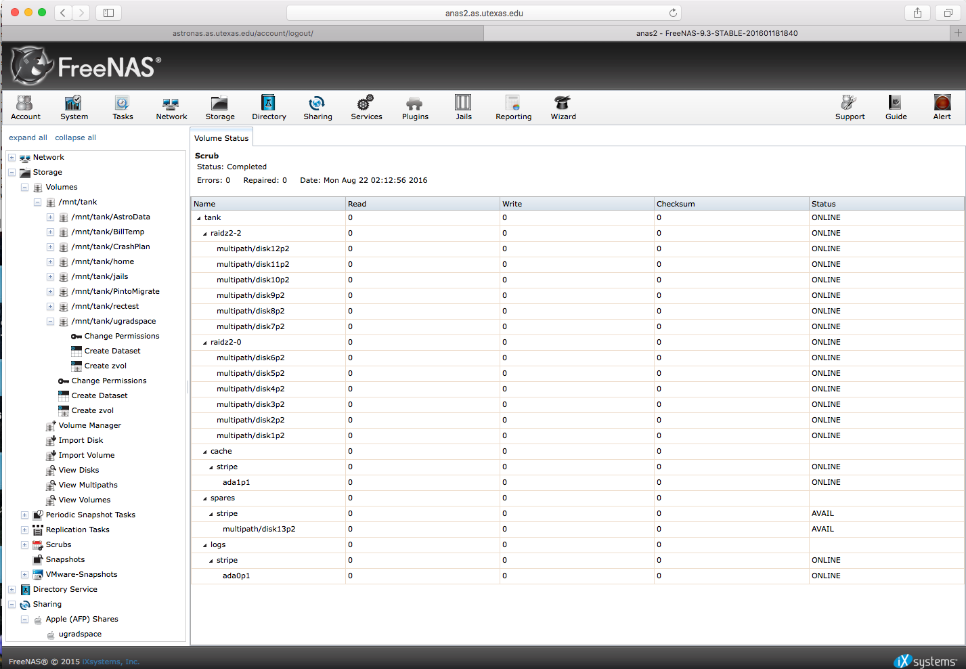Image resolution: width=966 pixels, height=669 pixels.
Task: Open the Sharing toolbar icon
Action: pyautogui.click(x=317, y=107)
